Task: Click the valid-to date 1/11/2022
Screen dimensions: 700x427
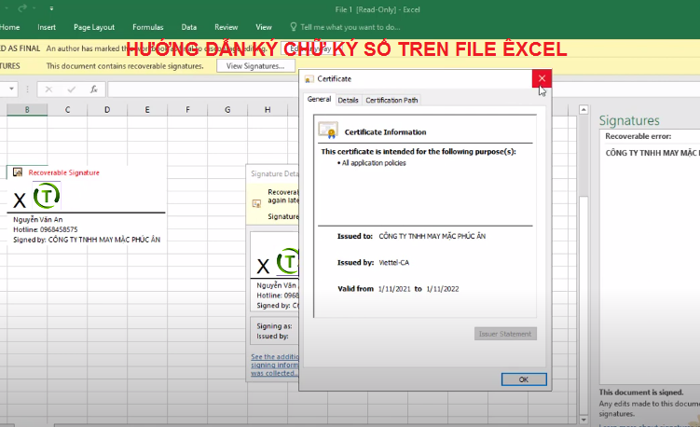Action: (x=443, y=289)
